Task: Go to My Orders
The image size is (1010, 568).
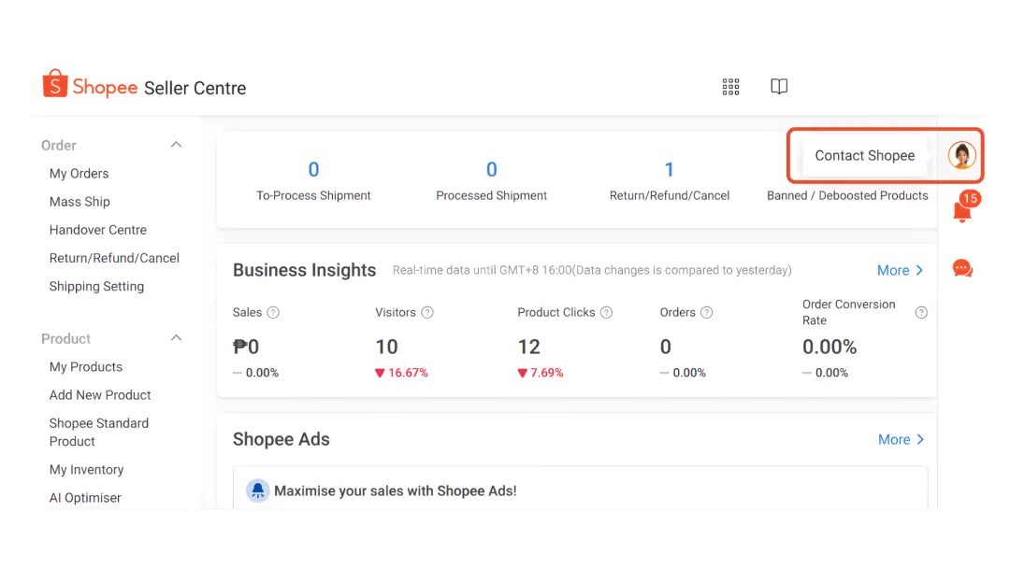Action: coord(79,174)
